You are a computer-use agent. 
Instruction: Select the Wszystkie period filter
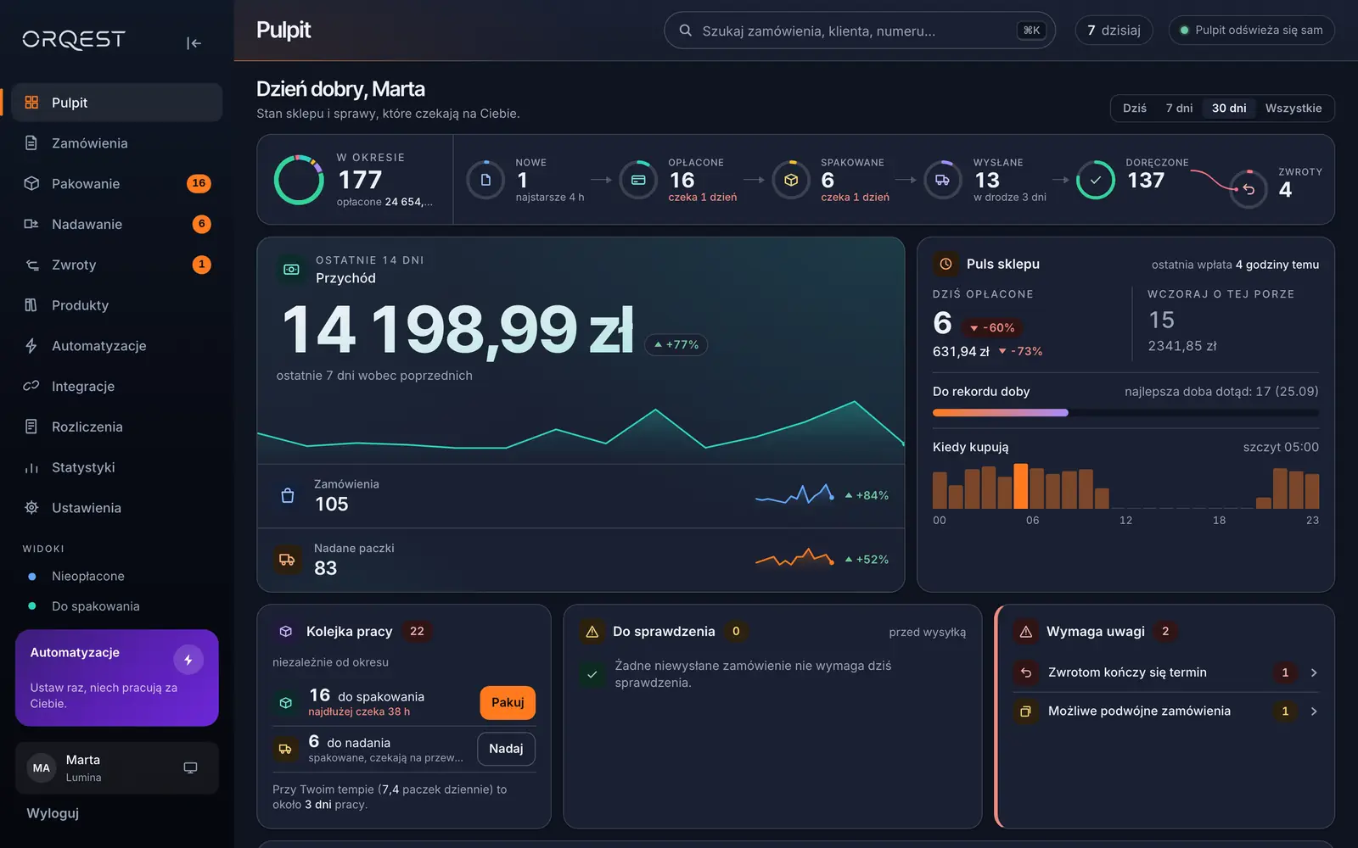[x=1293, y=109]
